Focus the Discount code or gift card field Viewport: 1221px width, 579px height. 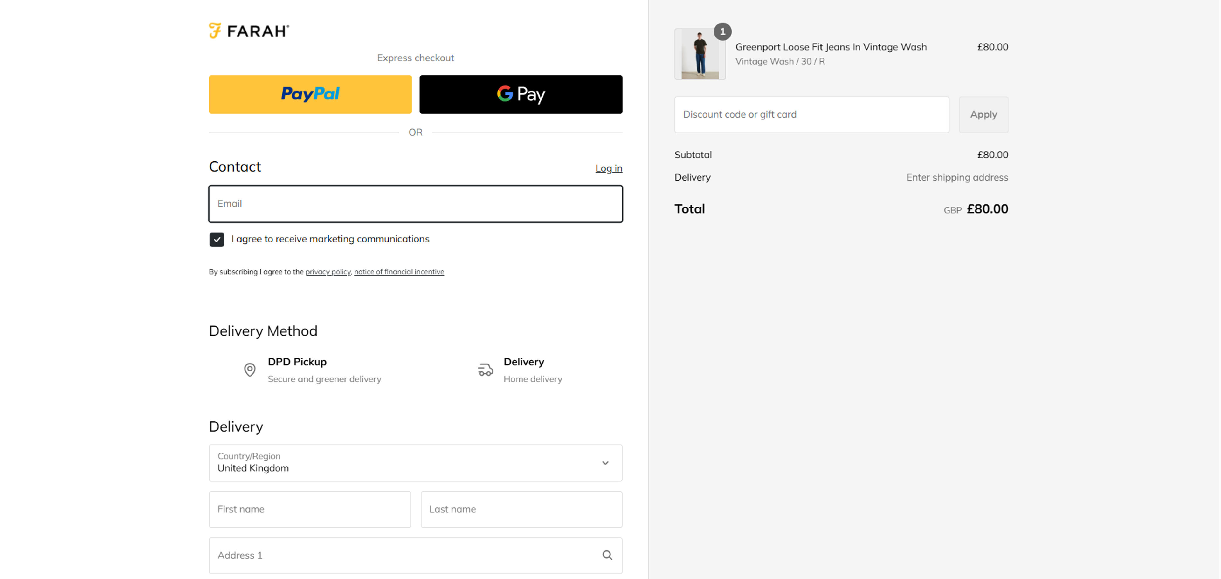pyautogui.click(x=811, y=115)
